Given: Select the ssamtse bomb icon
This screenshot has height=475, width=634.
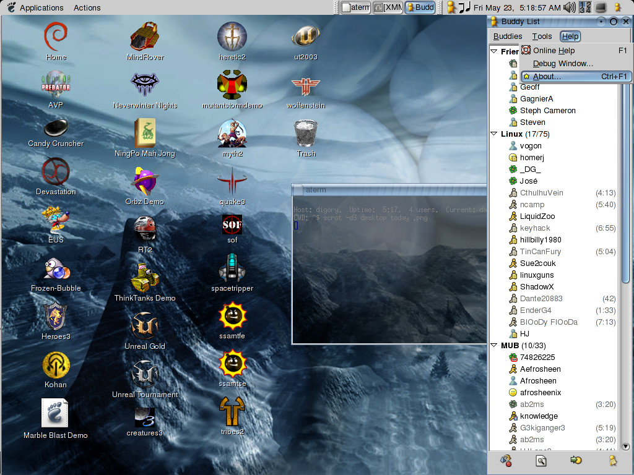Looking at the screenshot, I should tap(232, 364).
